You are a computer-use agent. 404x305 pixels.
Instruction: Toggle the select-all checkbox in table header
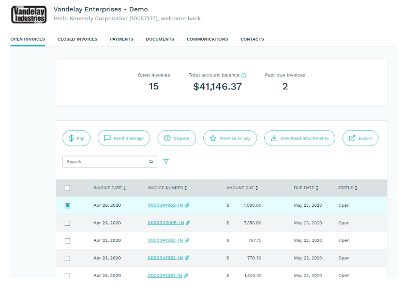point(67,188)
